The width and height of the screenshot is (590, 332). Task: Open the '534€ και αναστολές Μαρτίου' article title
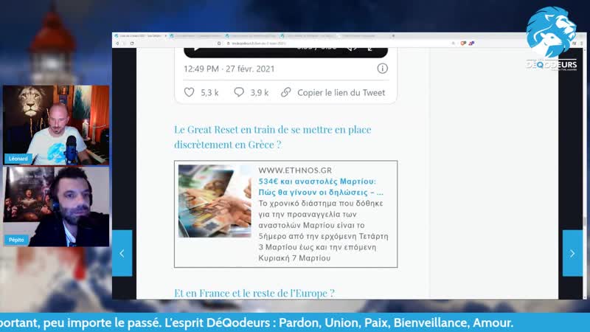tap(321, 187)
